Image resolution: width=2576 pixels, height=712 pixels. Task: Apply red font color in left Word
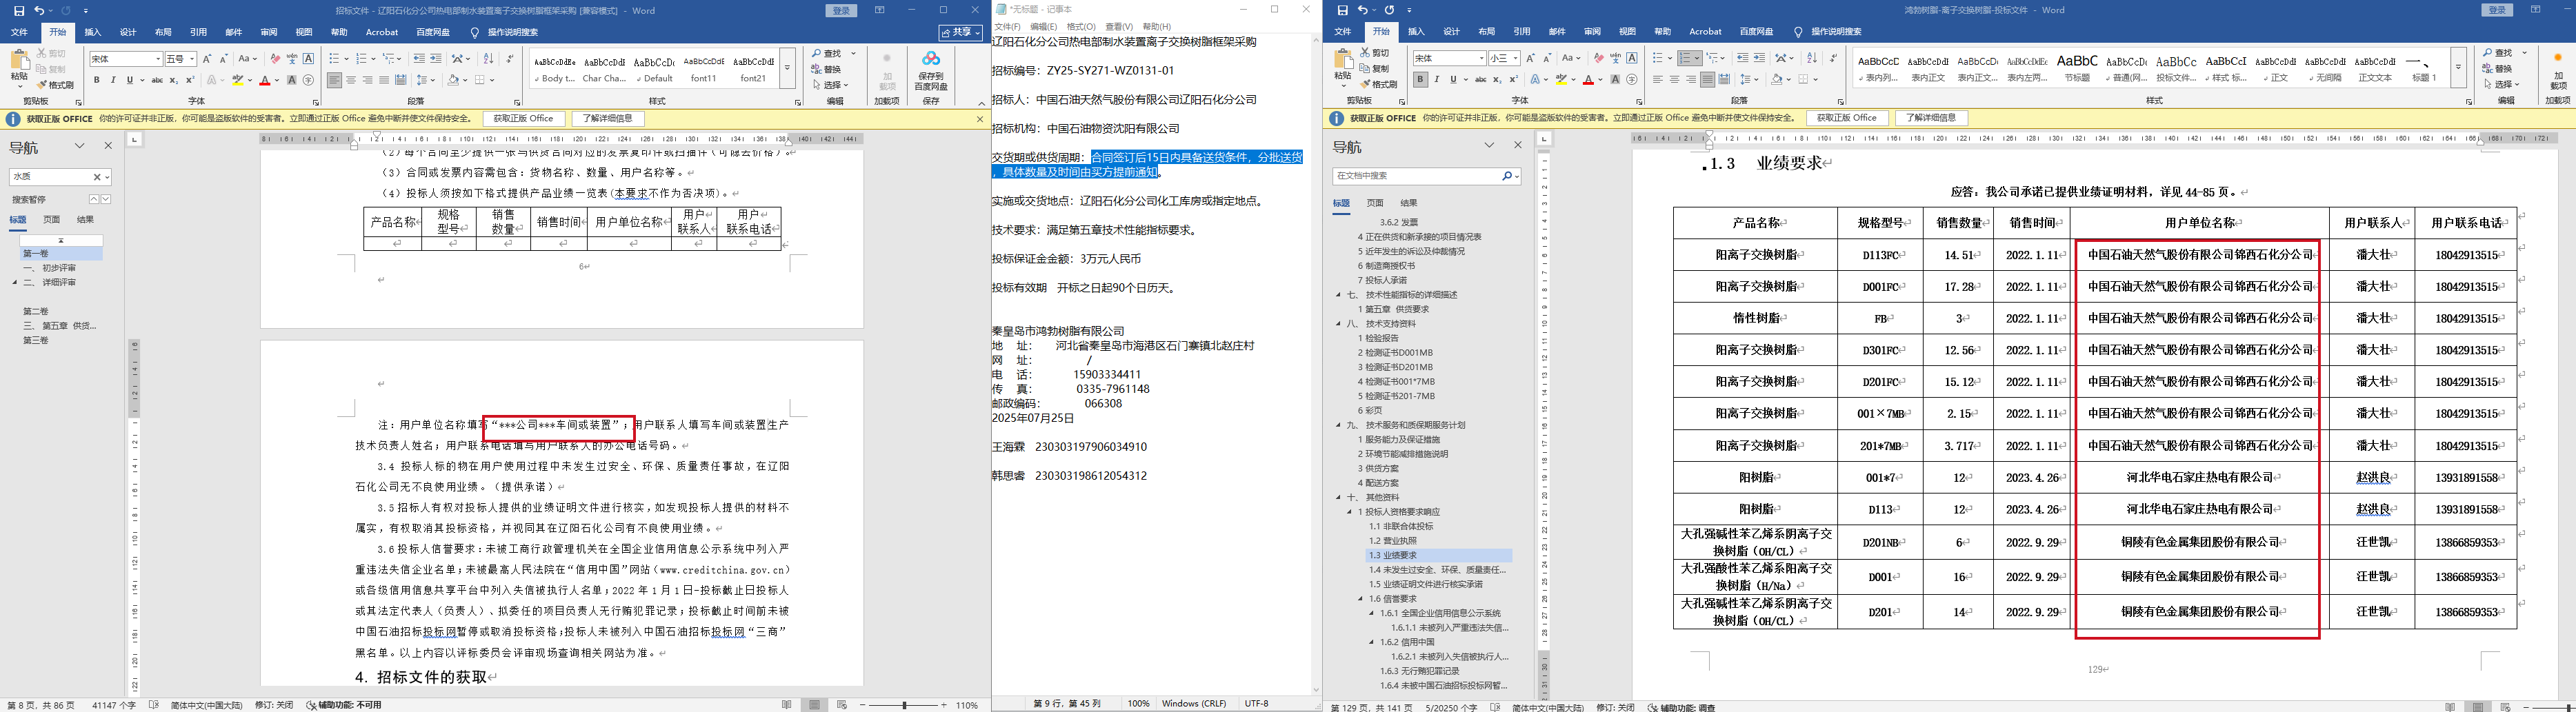pyautogui.click(x=265, y=80)
